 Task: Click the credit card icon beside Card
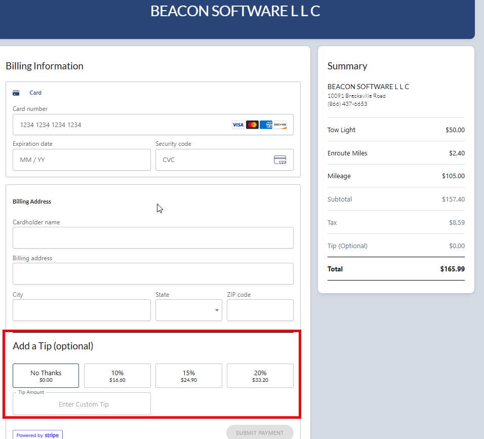pyautogui.click(x=16, y=93)
